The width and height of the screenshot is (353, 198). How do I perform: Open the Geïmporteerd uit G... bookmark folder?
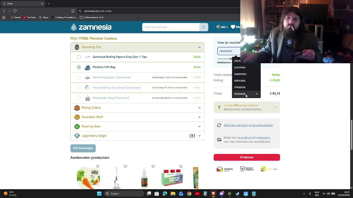(92, 17)
